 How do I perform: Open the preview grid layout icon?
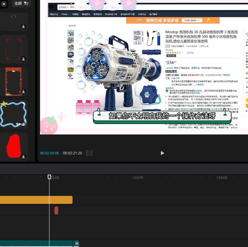tap(89, 153)
